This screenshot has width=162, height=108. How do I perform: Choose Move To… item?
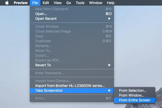[x=72, y=51]
